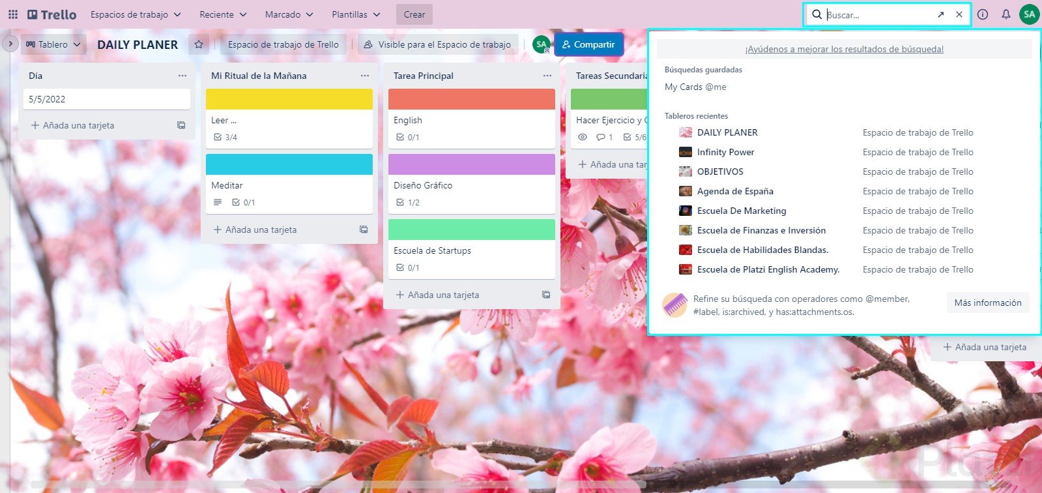Create card from template in Día list
This screenshot has width=1042, height=493.
(181, 125)
